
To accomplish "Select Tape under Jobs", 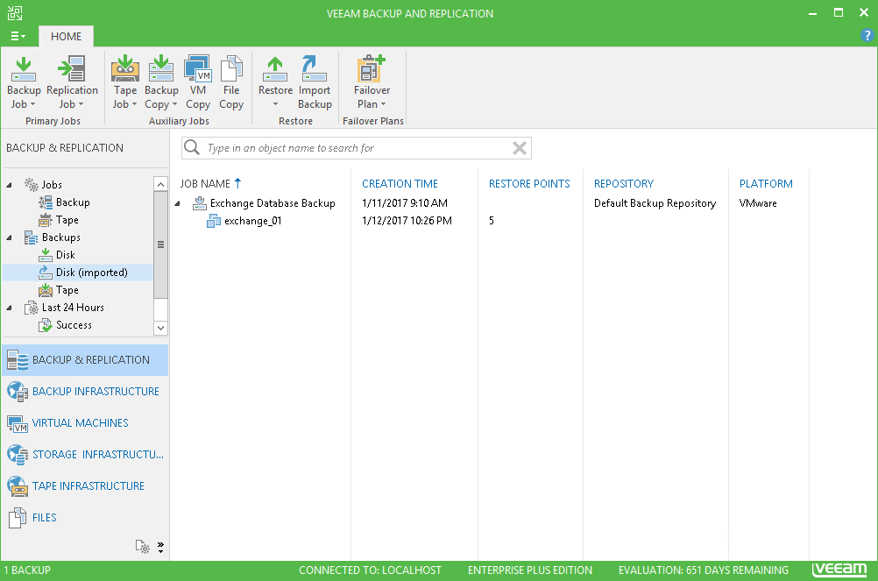I will 67,220.
